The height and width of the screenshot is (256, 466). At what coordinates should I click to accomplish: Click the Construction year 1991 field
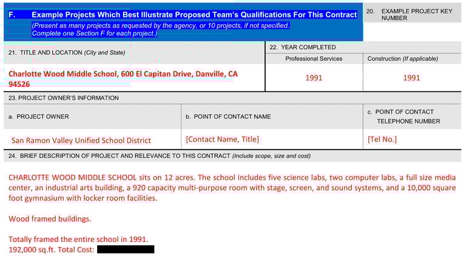pos(411,78)
